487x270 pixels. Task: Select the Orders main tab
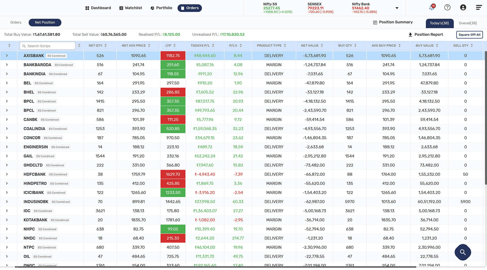pos(190,8)
